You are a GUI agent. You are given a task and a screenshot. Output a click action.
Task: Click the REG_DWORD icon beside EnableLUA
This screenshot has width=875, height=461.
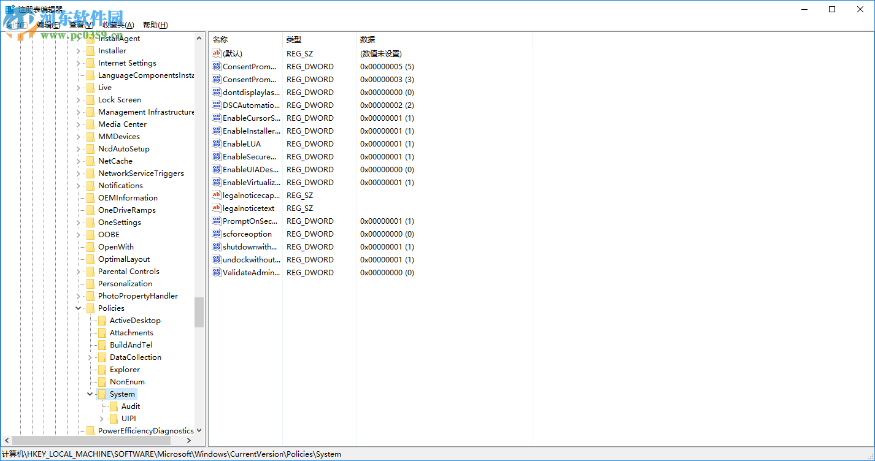click(x=216, y=143)
